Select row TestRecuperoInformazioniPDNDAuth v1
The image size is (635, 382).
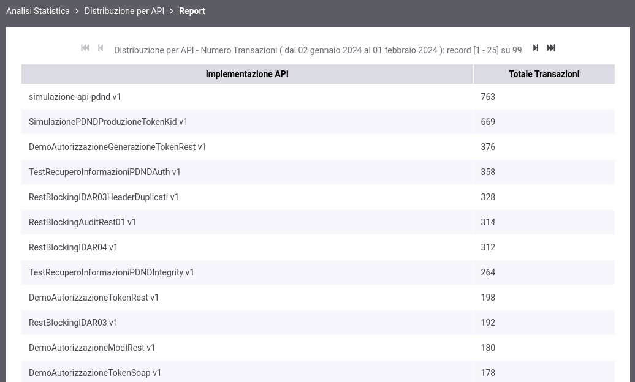tap(318, 172)
